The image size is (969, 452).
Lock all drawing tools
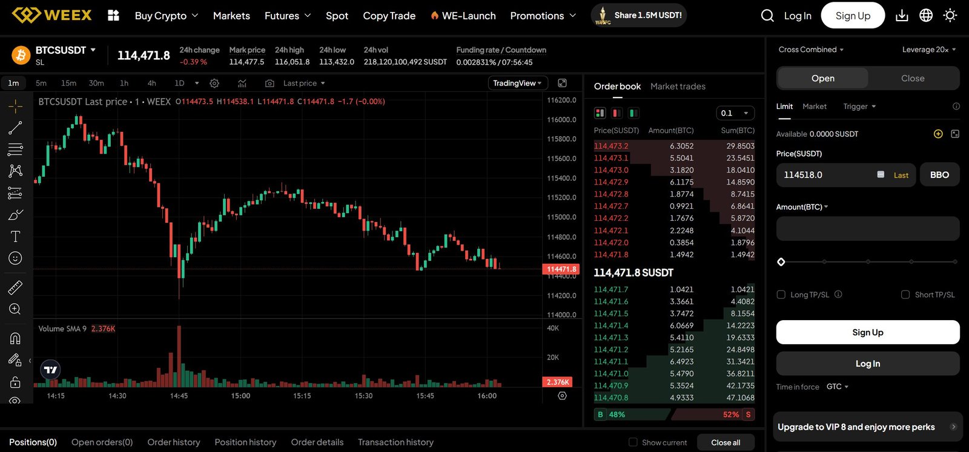(15, 382)
